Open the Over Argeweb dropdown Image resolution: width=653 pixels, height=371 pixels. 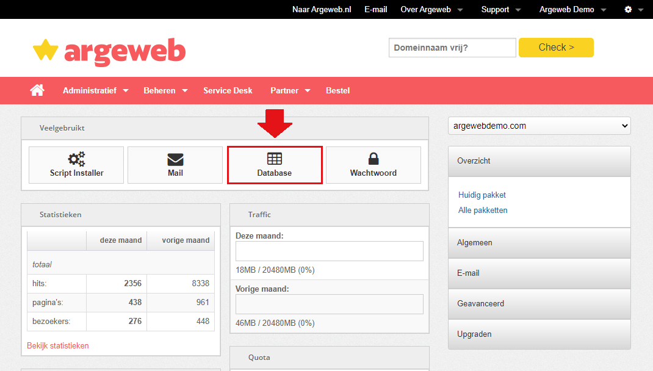pyautogui.click(x=431, y=9)
